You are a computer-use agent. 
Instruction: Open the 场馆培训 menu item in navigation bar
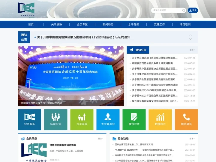point(185,24)
